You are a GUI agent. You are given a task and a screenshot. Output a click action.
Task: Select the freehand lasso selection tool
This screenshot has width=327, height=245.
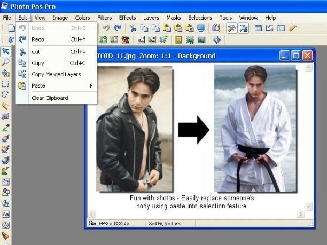(x=5, y=94)
